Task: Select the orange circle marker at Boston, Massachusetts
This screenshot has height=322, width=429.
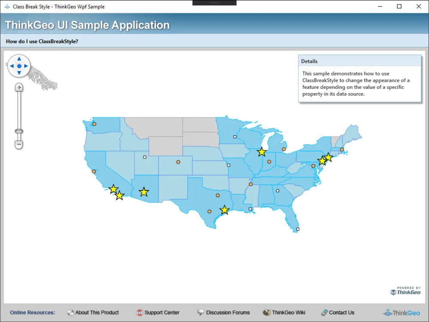Action: click(x=342, y=149)
